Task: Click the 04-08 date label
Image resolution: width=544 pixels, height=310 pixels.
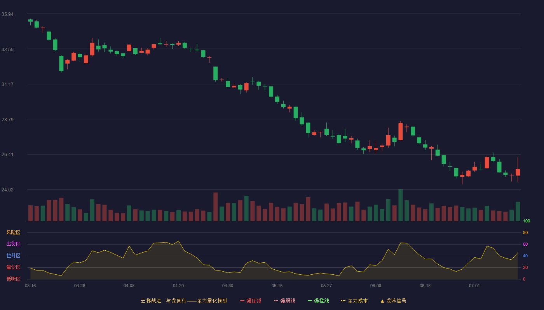Action: (x=129, y=286)
